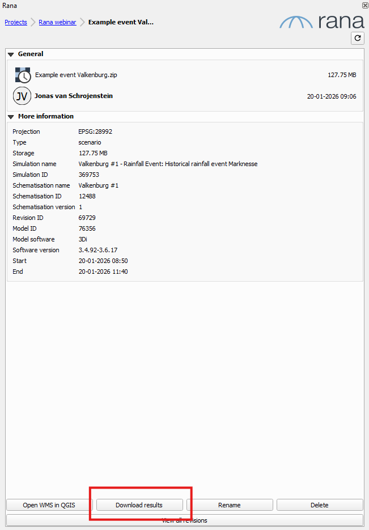369x530 pixels.
Task: Click the Rename button
Action: click(x=230, y=505)
